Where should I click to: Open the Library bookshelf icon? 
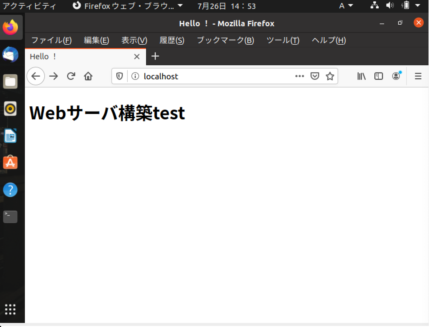(361, 76)
